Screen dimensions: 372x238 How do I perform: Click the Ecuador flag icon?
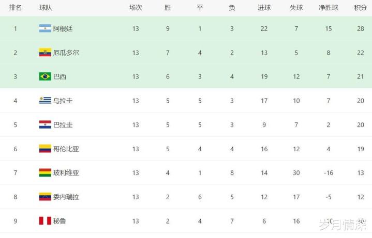coord(45,52)
